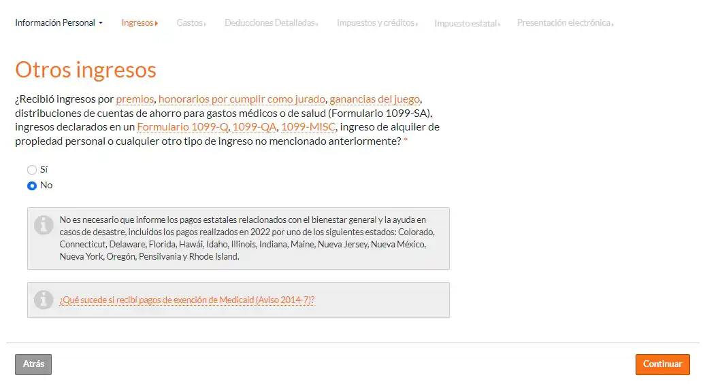Image resolution: width=703 pixels, height=384 pixels.
Task: Click the info icon beside the state payments notice
Action: [44, 225]
